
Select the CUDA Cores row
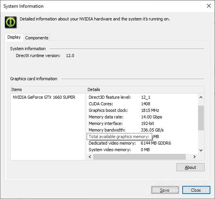[x=142, y=104]
